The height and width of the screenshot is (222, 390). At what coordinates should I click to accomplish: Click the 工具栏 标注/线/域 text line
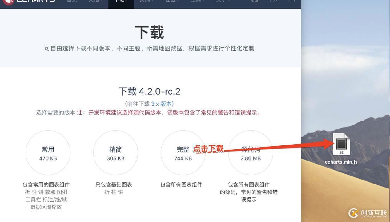point(46,200)
